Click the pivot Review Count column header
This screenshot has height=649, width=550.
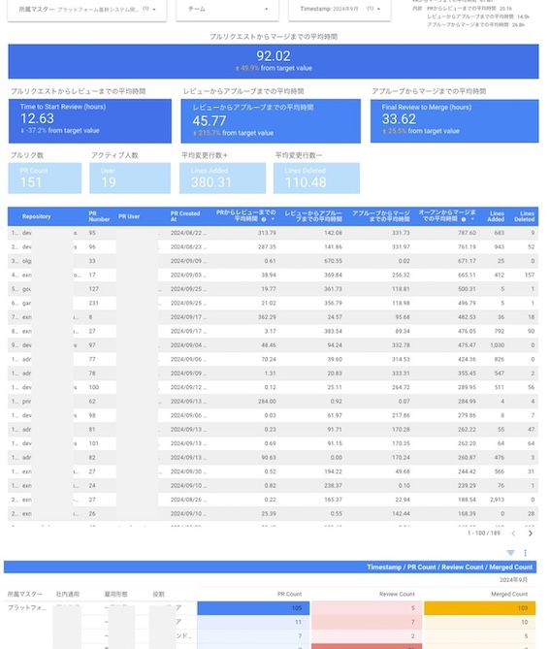click(x=397, y=594)
